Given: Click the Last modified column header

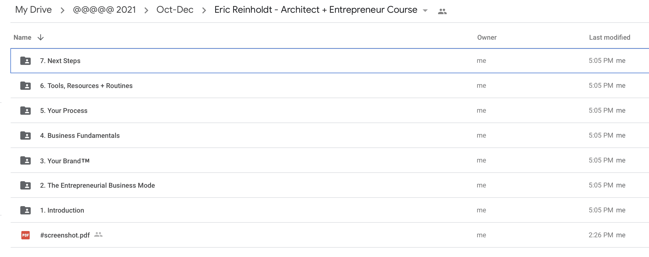Looking at the screenshot, I should (610, 37).
